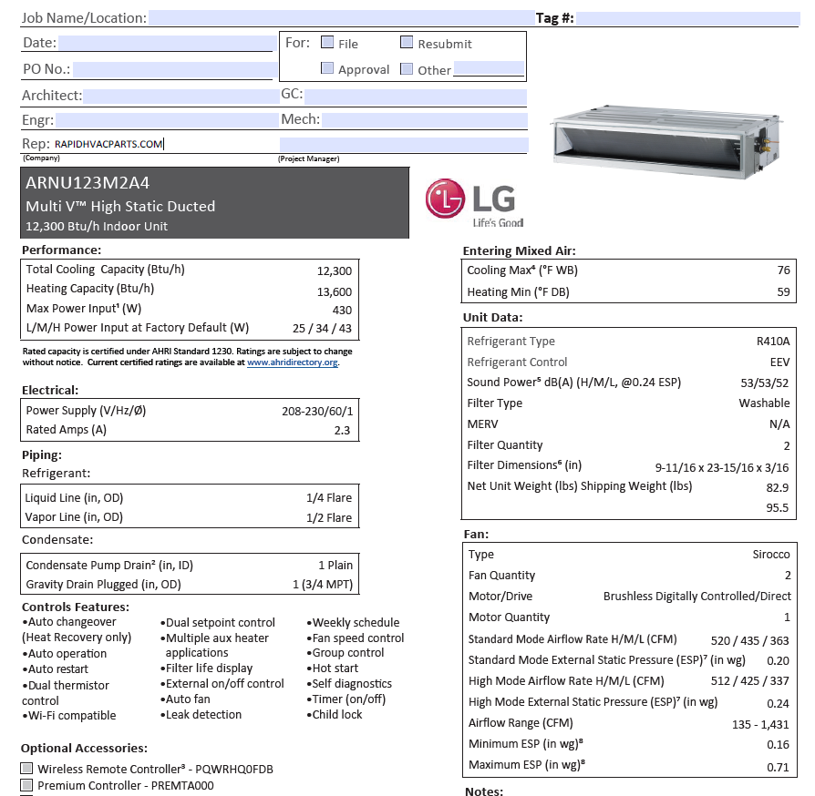Check the Other checkbox
Screen dimensions: 815x796
tap(407, 68)
